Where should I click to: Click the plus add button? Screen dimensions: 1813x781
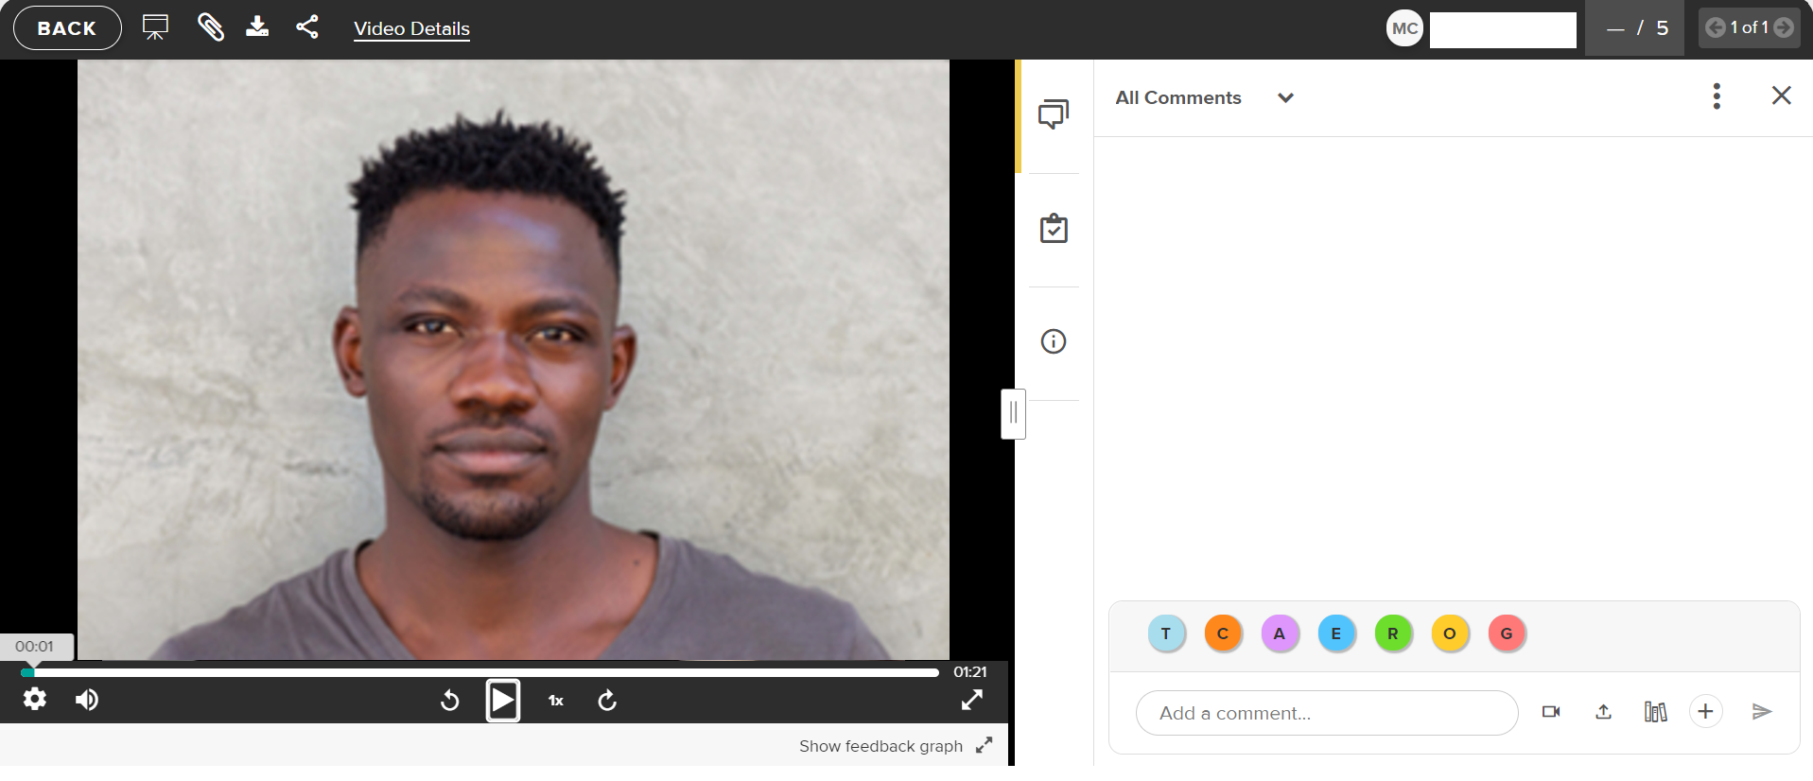point(1705,712)
